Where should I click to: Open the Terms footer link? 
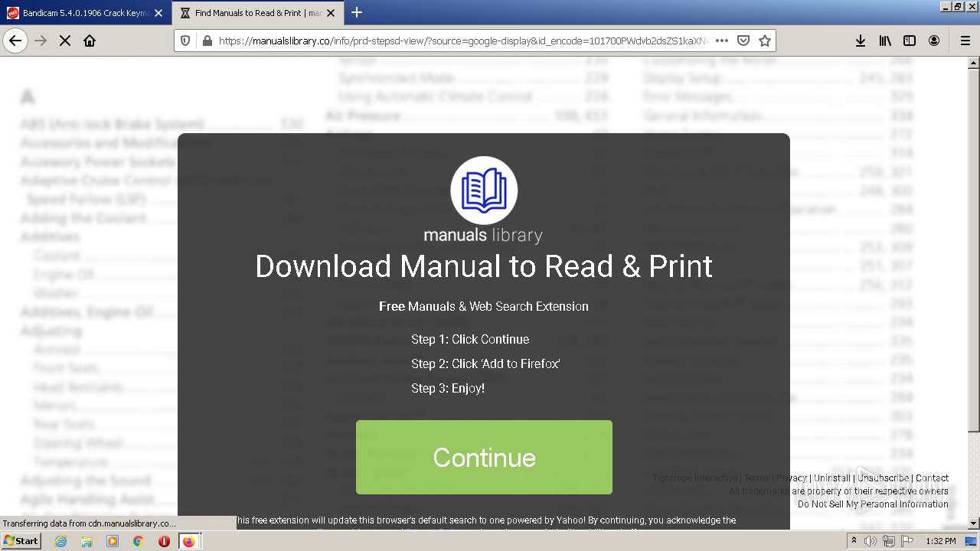coord(756,478)
